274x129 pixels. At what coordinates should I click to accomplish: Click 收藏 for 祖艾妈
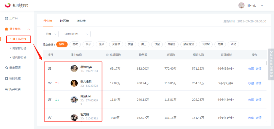251,118
